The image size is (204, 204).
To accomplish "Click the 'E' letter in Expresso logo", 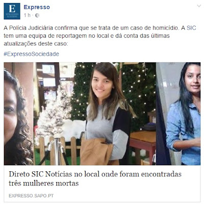I will 12,9.
